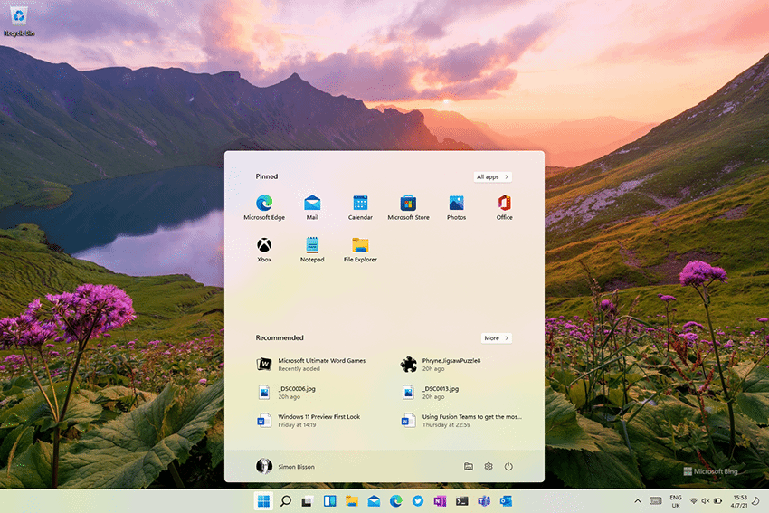Click the Start button on taskbar
This screenshot has width=769, height=513.
coord(264,500)
